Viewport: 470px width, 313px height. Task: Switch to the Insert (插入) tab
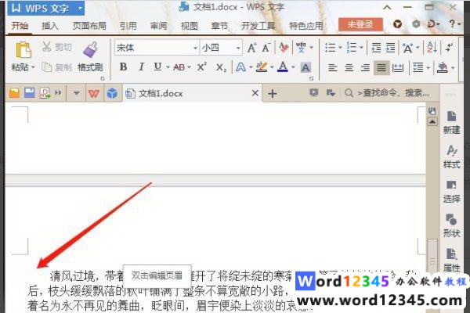coord(50,25)
